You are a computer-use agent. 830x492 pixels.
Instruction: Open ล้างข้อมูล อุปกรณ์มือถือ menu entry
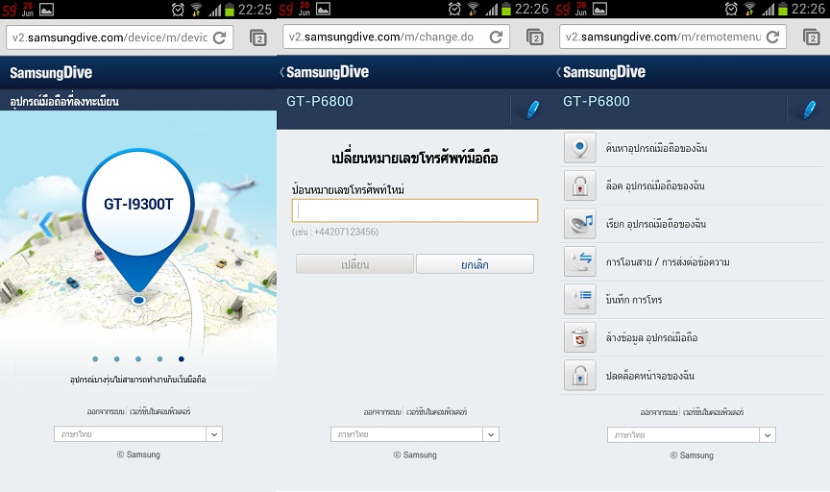click(x=692, y=337)
